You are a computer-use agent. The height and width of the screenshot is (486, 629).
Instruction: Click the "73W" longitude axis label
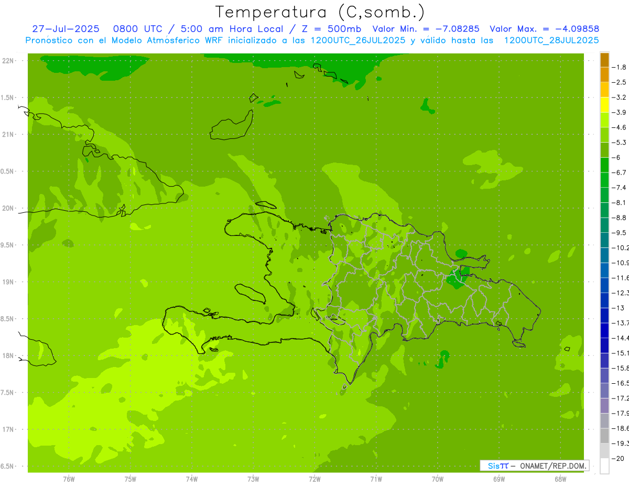coord(253,479)
